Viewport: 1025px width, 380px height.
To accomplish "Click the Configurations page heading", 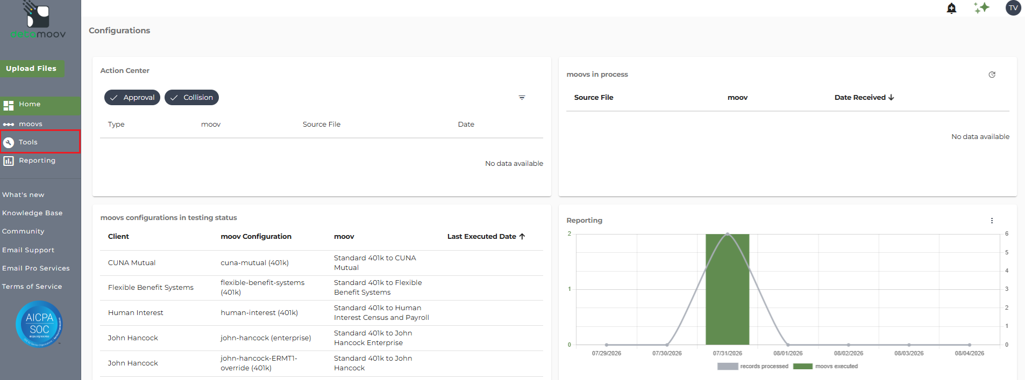I will 119,31.
